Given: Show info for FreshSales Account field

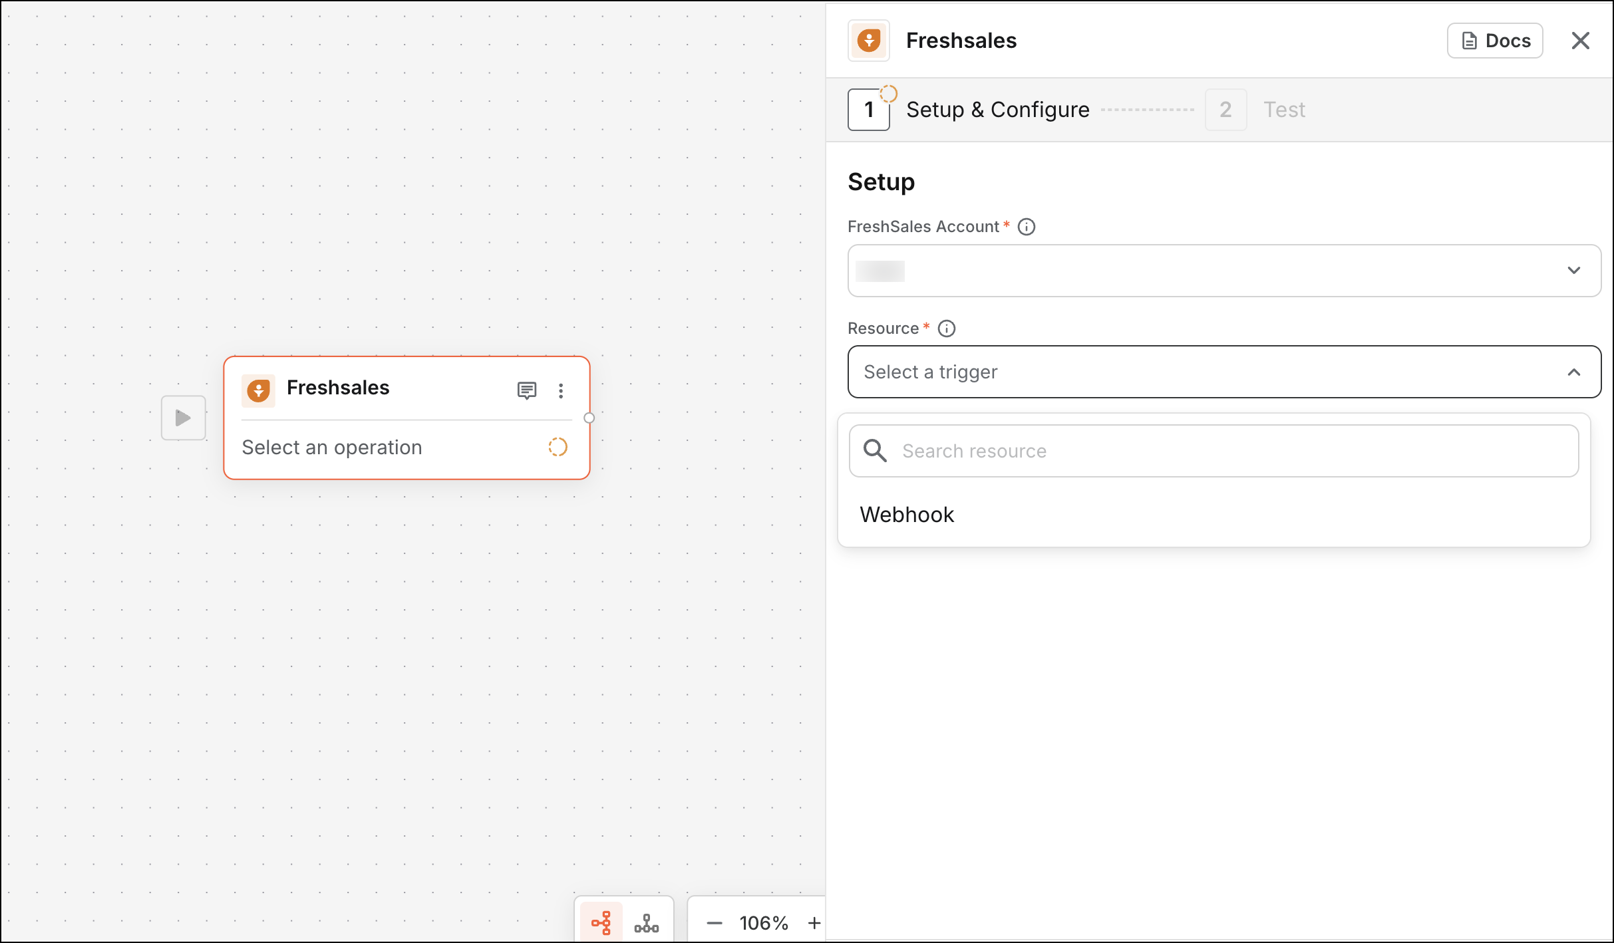Looking at the screenshot, I should [1027, 227].
